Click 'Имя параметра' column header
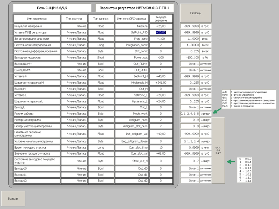Viewport: 279px width, 209px height. tap(37, 19)
